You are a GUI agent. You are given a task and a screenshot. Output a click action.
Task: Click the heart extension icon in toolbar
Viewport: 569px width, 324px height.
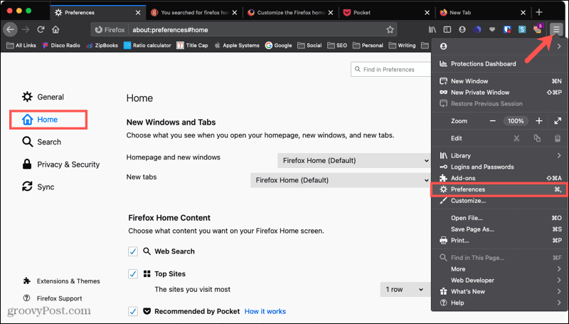(x=492, y=30)
